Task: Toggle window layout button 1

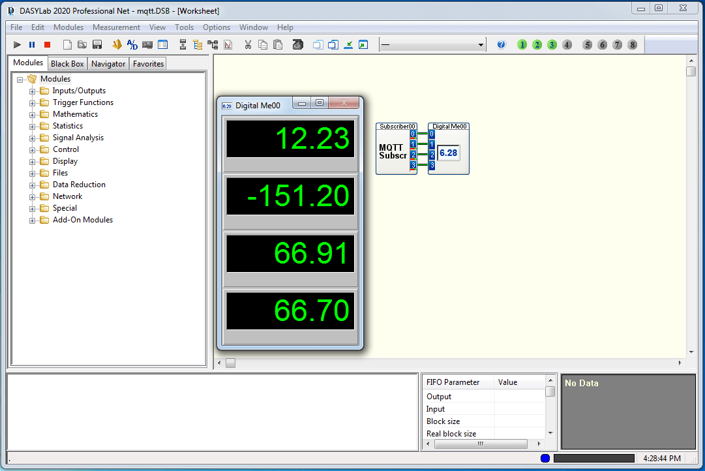Action: point(522,45)
